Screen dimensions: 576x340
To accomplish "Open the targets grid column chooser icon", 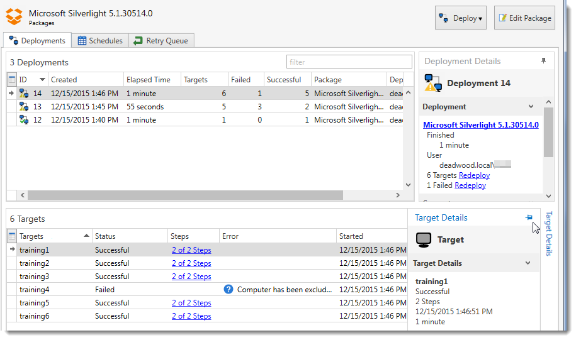I will [12, 236].
